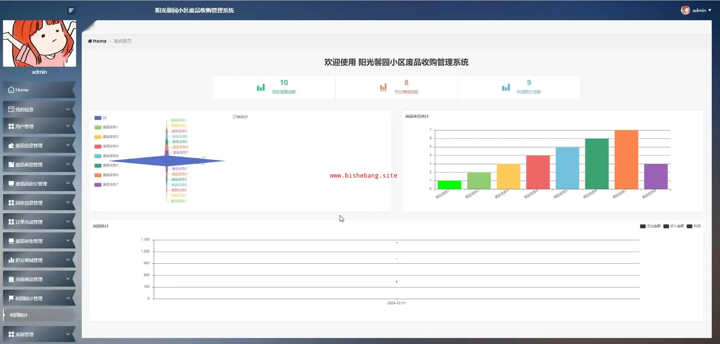The width and height of the screenshot is (720, 344).
Task: Toggle 废品名称2 in the pie legend
Action: tap(106, 137)
